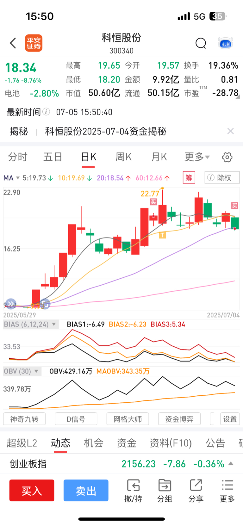Expand quote details corner triangle
Image resolution: width=243 pixels, height=526 pixels.
point(238,96)
